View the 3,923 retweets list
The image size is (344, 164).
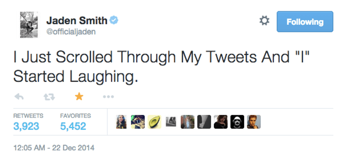[26, 126]
